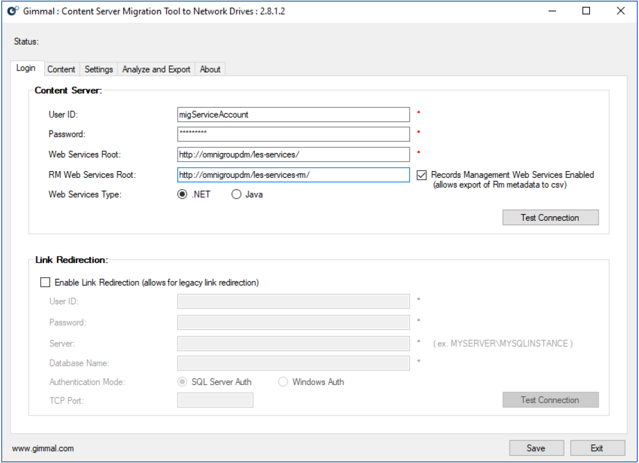Click the User ID field with migServiceAccount
The width and height of the screenshot is (639, 463).
[x=293, y=115]
